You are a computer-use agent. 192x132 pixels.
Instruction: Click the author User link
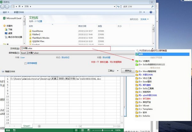(x=22, y=57)
